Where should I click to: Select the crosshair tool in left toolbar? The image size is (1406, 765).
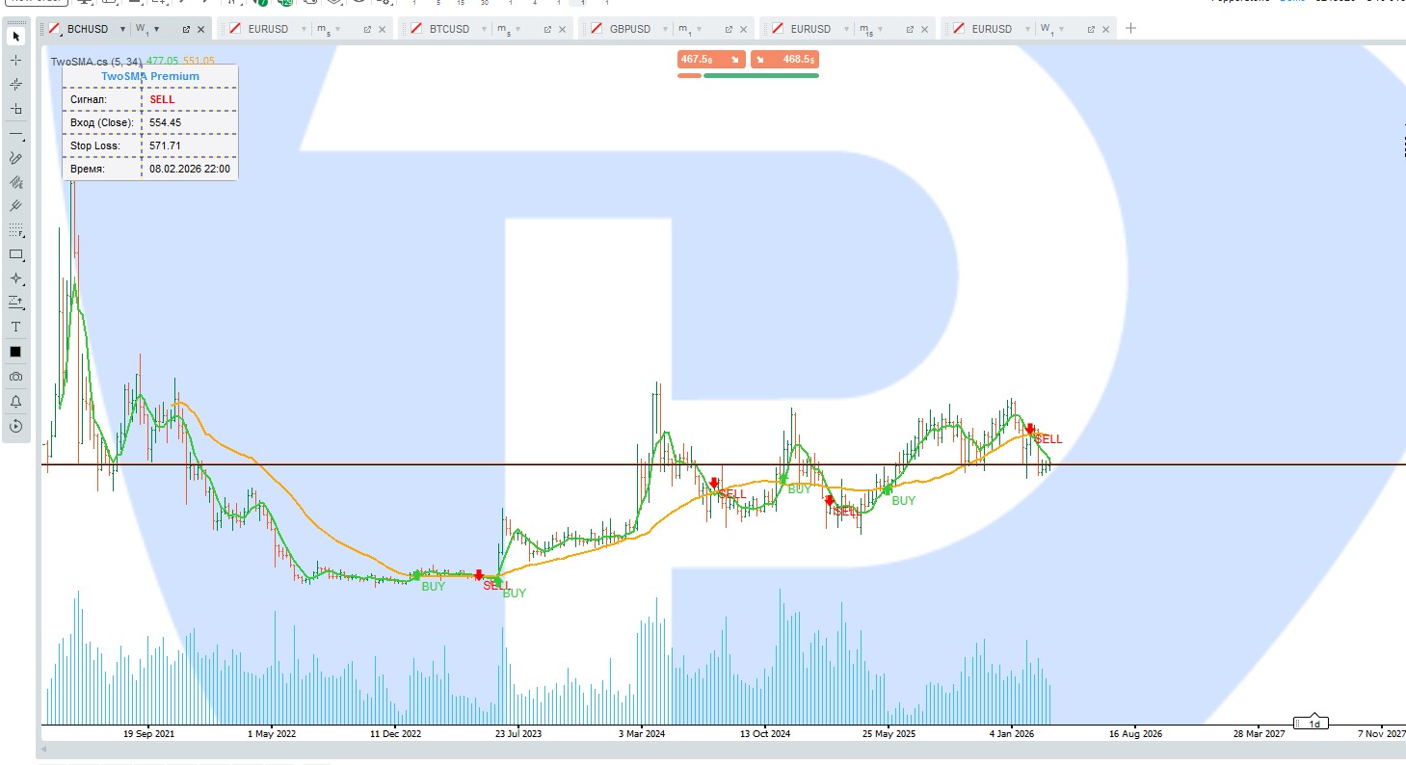click(15, 61)
